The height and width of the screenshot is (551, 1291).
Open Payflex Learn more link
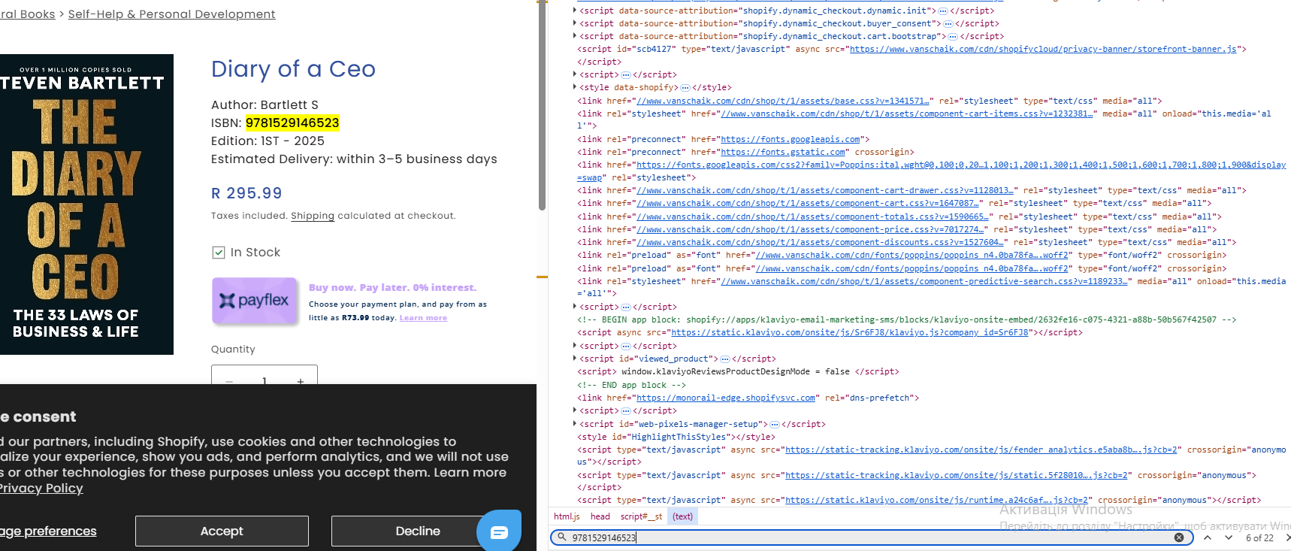[423, 318]
